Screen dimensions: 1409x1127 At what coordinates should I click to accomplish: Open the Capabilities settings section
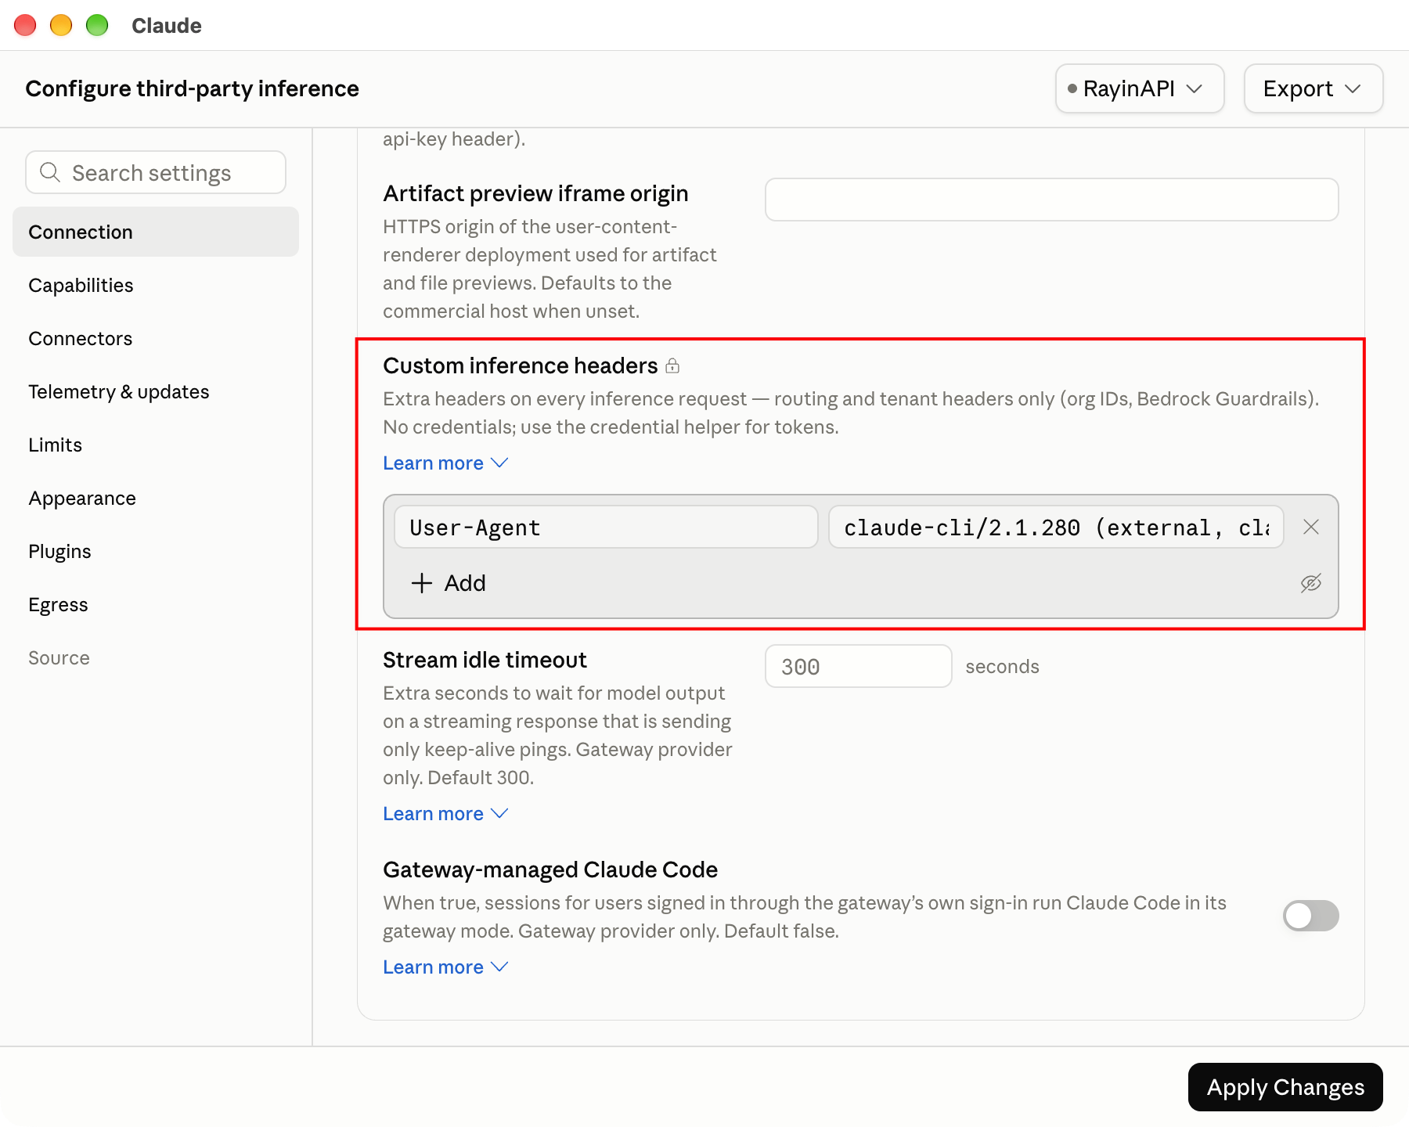(156, 285)
